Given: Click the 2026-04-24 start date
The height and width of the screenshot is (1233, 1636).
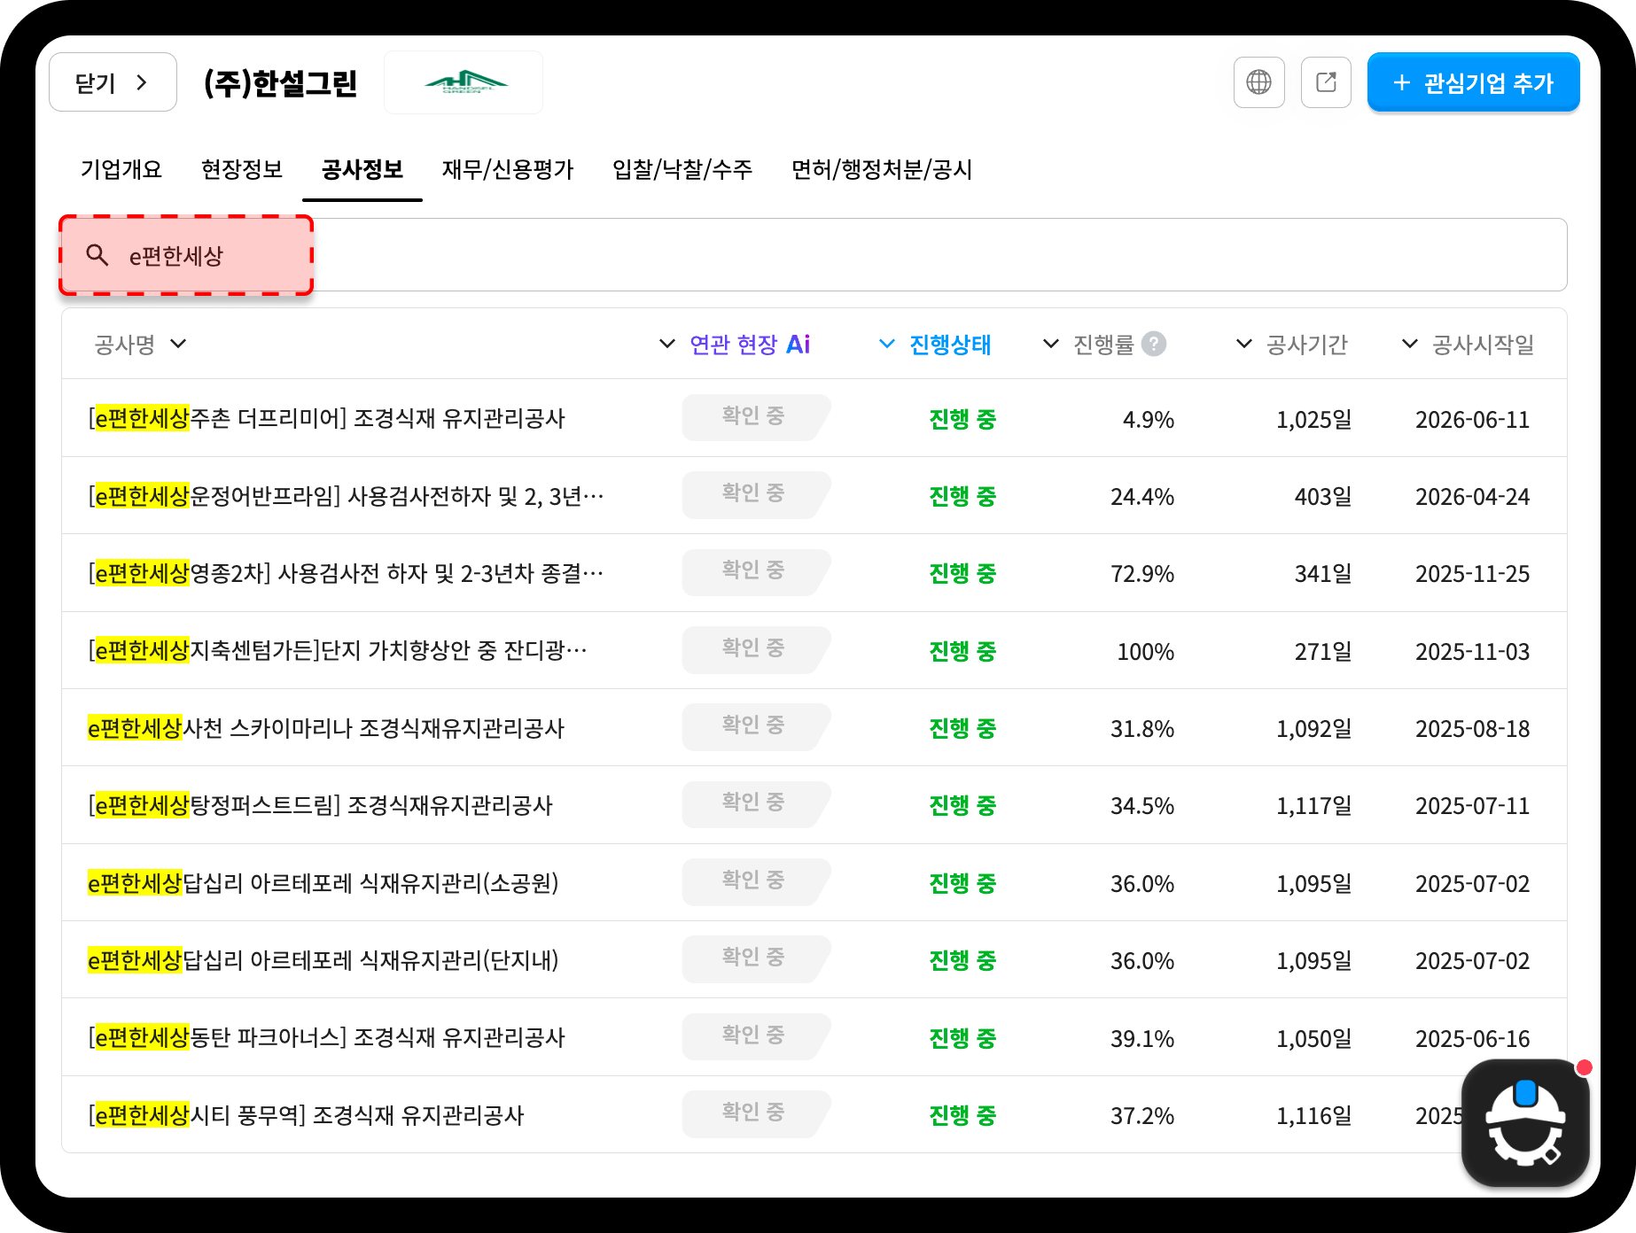Looking at the screenshot, I should 1472,497.
